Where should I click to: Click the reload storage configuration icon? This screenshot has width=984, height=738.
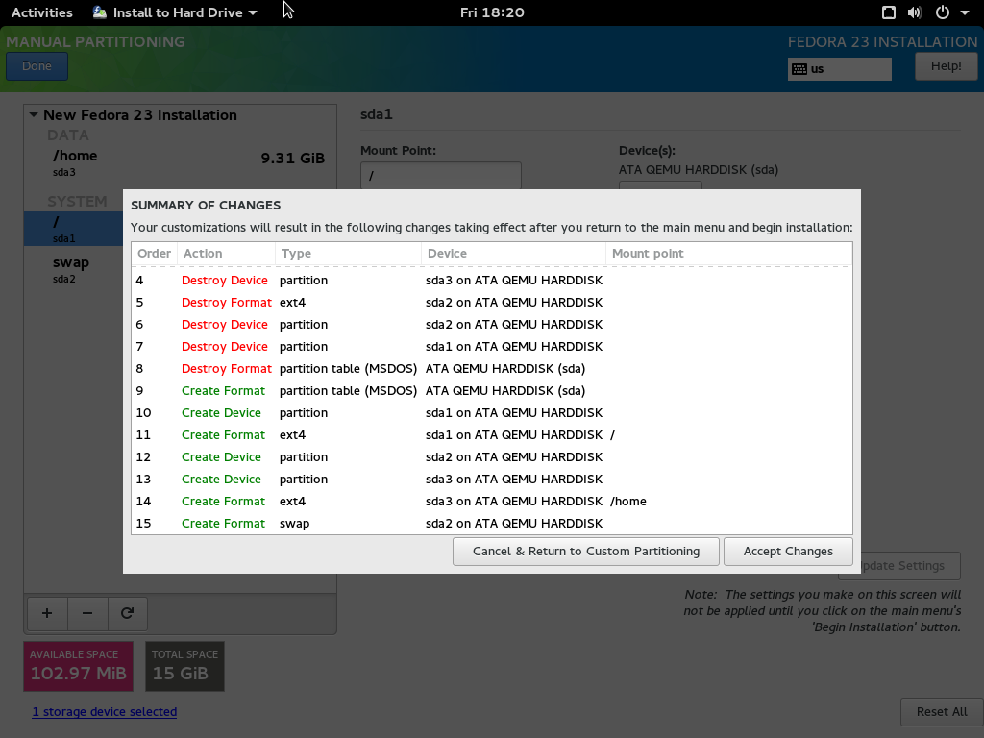point(128,613)
